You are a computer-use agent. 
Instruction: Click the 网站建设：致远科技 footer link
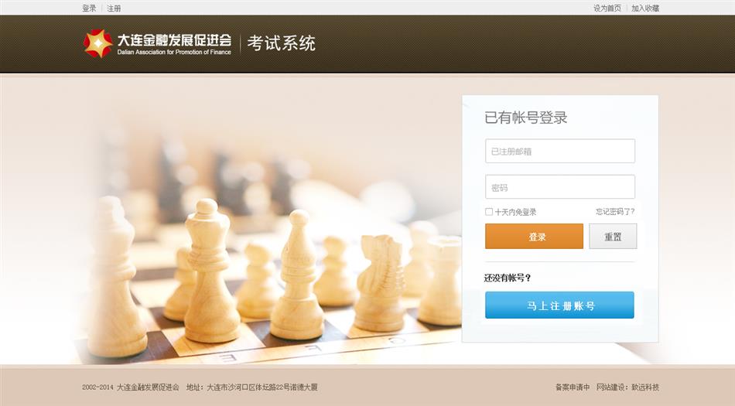pos(627,387)
